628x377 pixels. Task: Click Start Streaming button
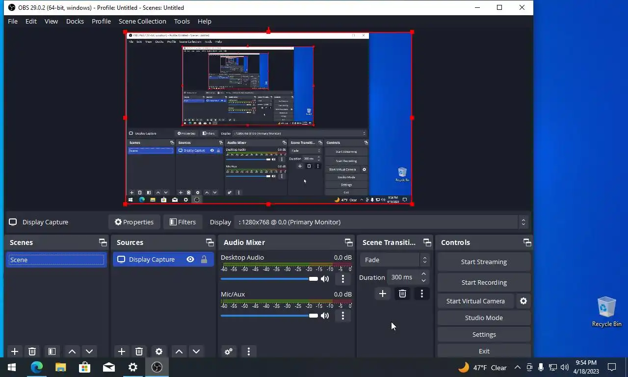point(484,262)
